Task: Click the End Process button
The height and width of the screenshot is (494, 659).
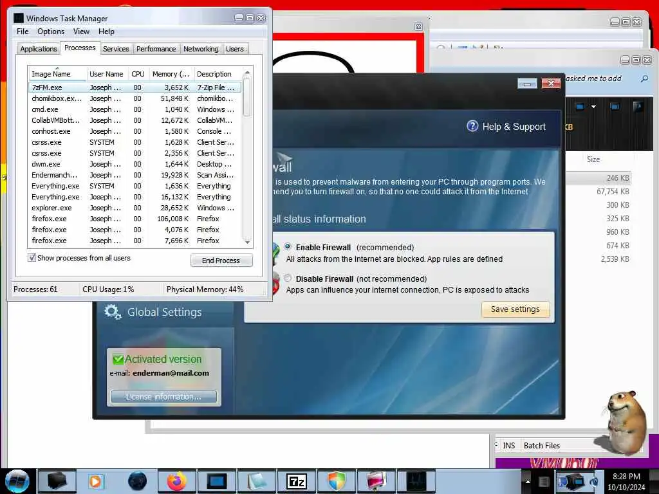Action: [x=221, y=261]
